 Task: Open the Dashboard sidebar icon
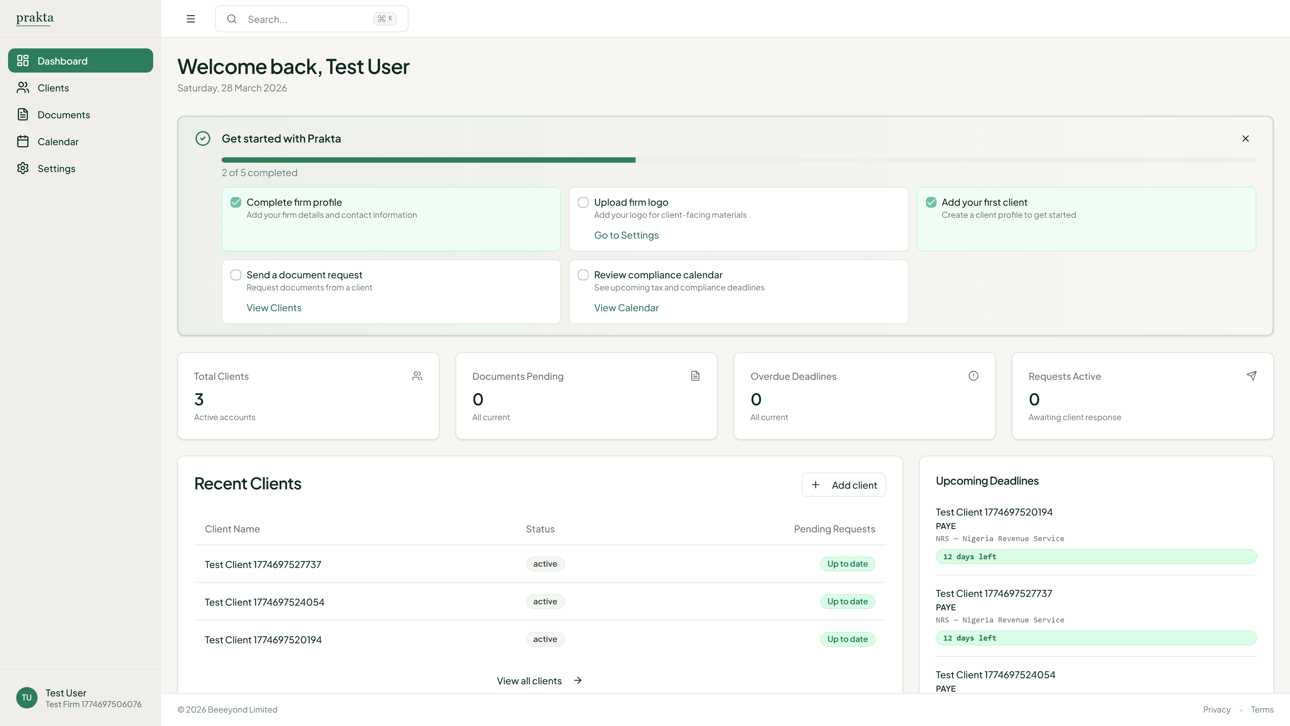23,60
